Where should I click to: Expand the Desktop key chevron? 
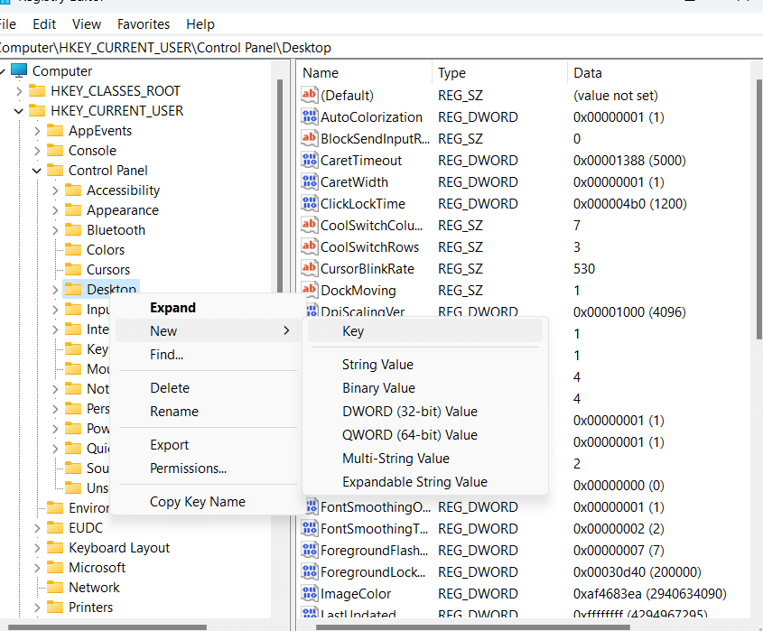(x=55, y=290)
